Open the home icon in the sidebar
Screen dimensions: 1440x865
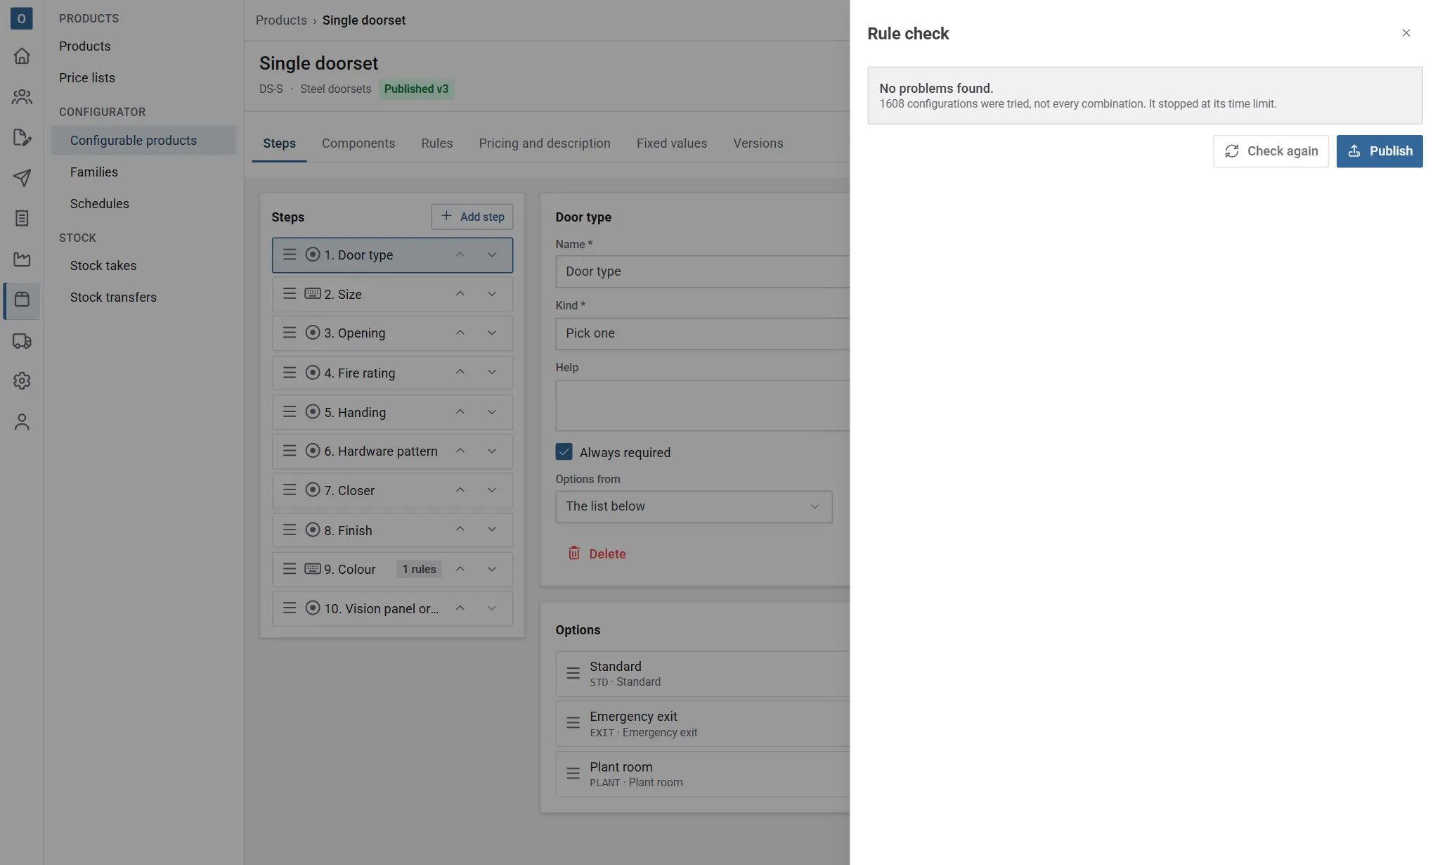click(x=22, y=56)
